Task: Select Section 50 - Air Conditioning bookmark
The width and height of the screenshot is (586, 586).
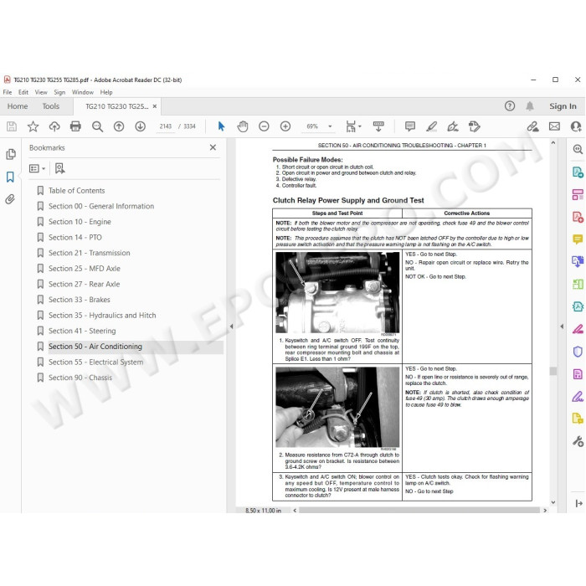Action: (95, 347)
